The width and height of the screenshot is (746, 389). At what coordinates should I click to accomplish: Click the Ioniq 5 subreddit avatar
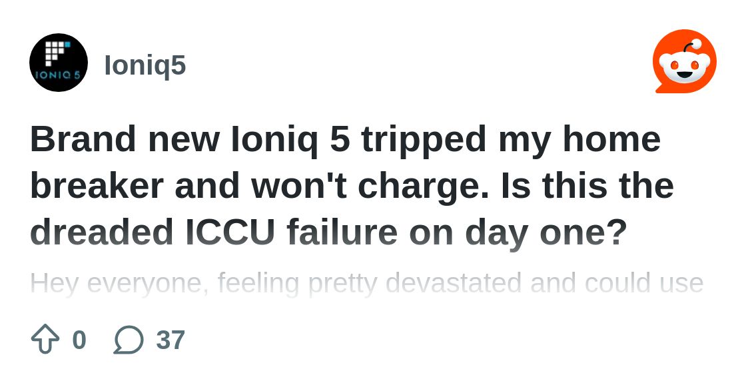(59, 63)
